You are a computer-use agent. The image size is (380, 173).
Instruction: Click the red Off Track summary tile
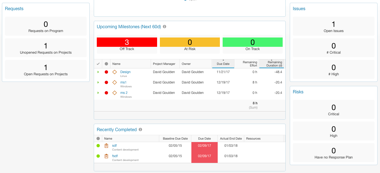click(127, 42)
